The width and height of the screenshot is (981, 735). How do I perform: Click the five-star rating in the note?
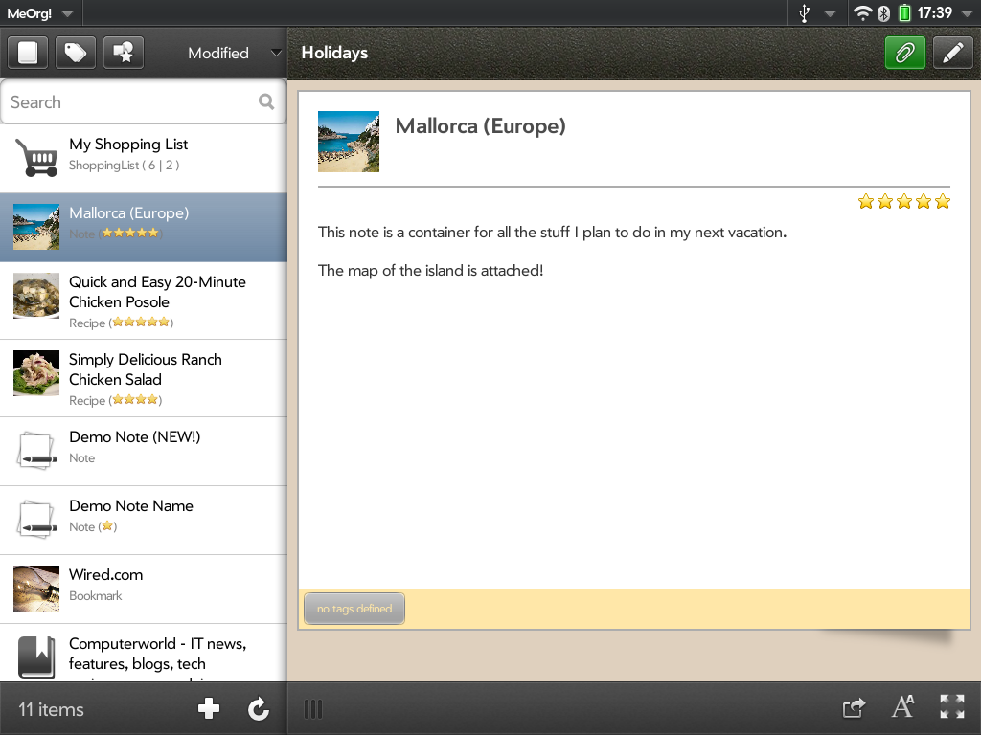(903, 201)
